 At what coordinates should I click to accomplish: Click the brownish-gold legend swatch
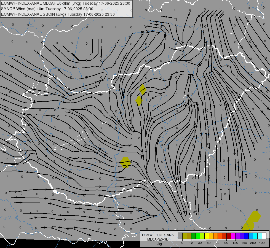click(x=189, y=236)
